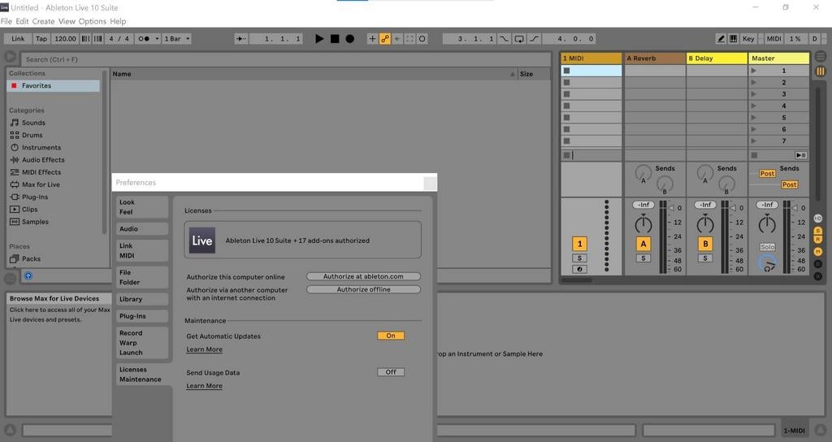Toggle the Follow playback icon
This screenshot has width=832, height=442.
[x=240, y=39]
